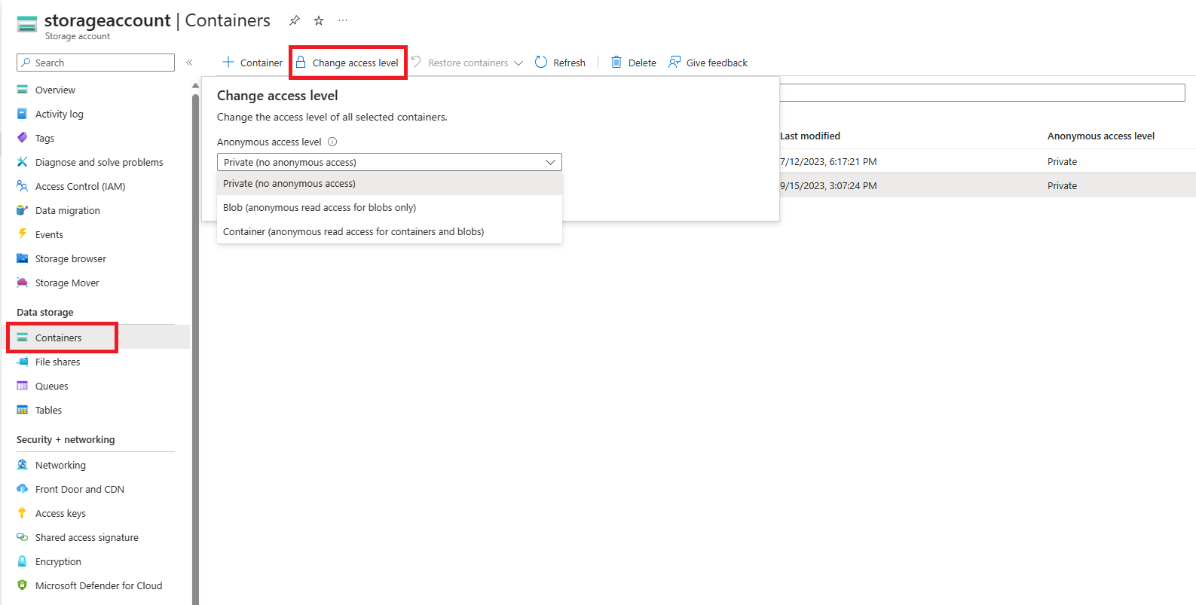Select row modified 9/15/2023, 3:07:24 PM
The width and height of the screenshot is (1196, 605).
(x=987, y=185)
